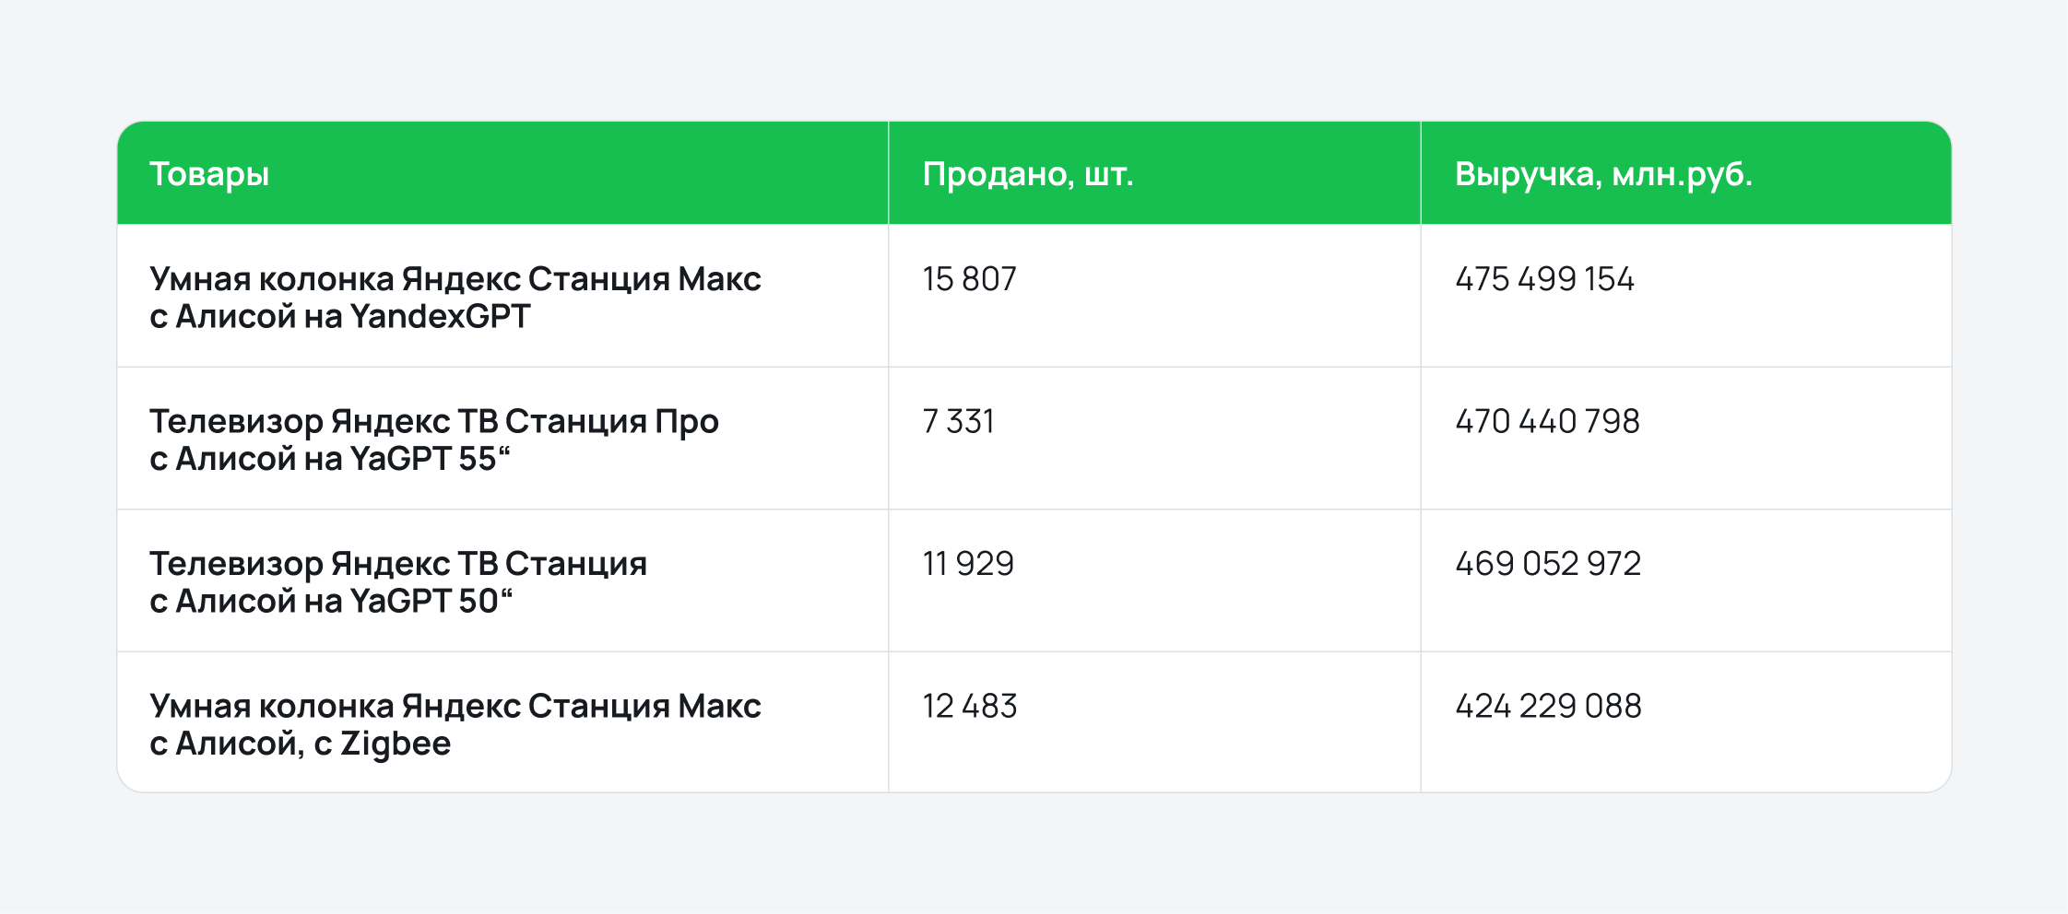The image size is (2068, 914).
Task: Click sold quantity 11 929
Action: pyautogui.click(x=968, y=564)
